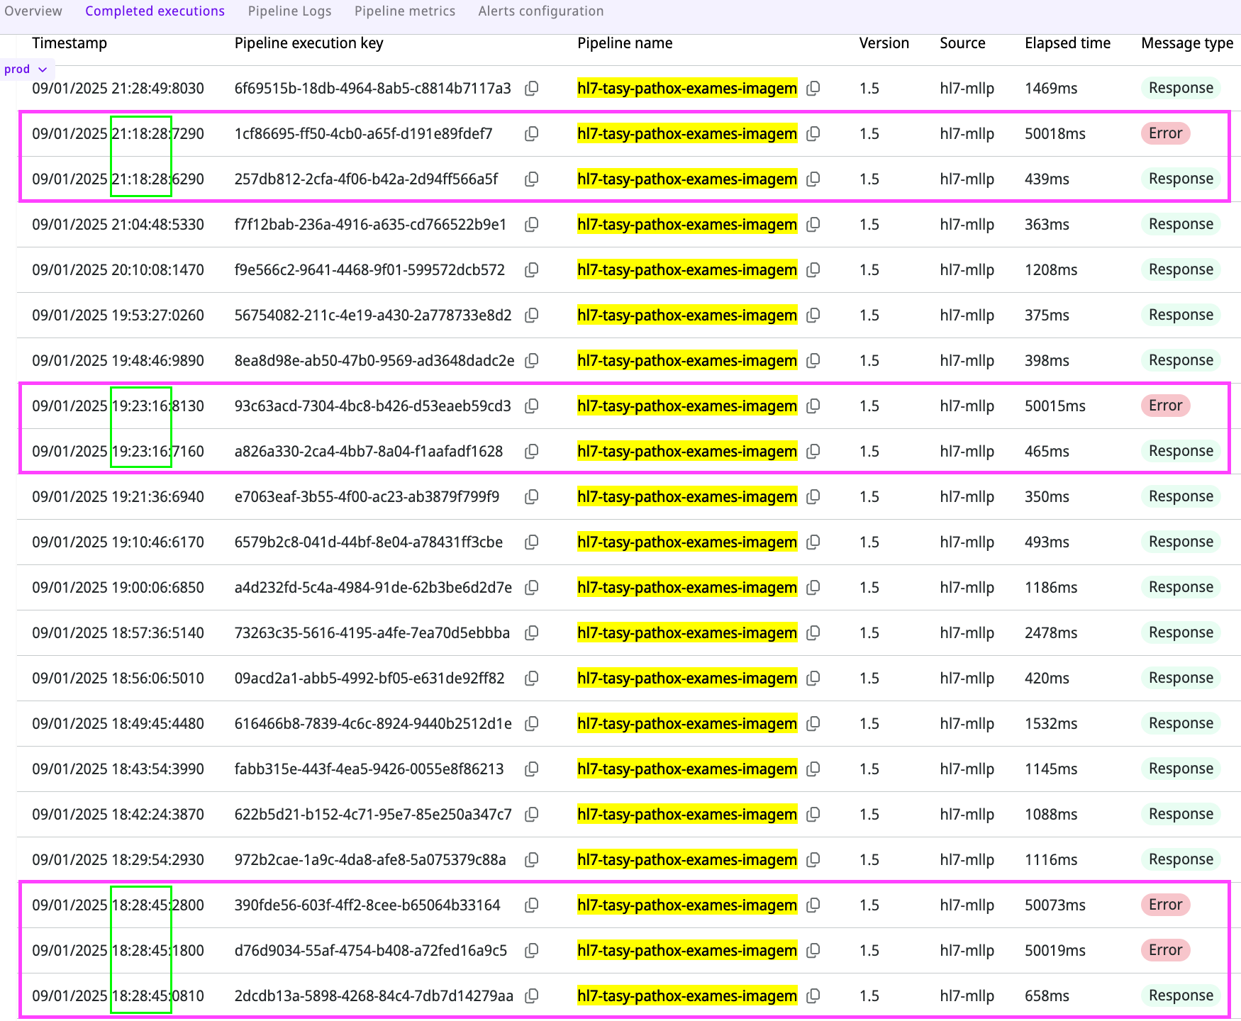Click the Version column header
Viewport: 1241px width, 1021px height.
point(884,43)
